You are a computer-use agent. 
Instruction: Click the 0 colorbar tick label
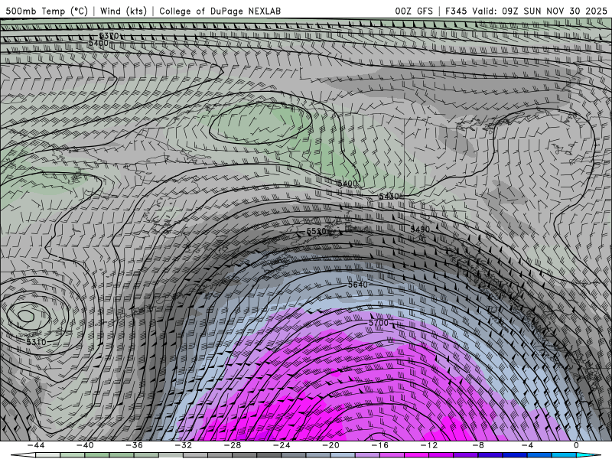point(577,445)
